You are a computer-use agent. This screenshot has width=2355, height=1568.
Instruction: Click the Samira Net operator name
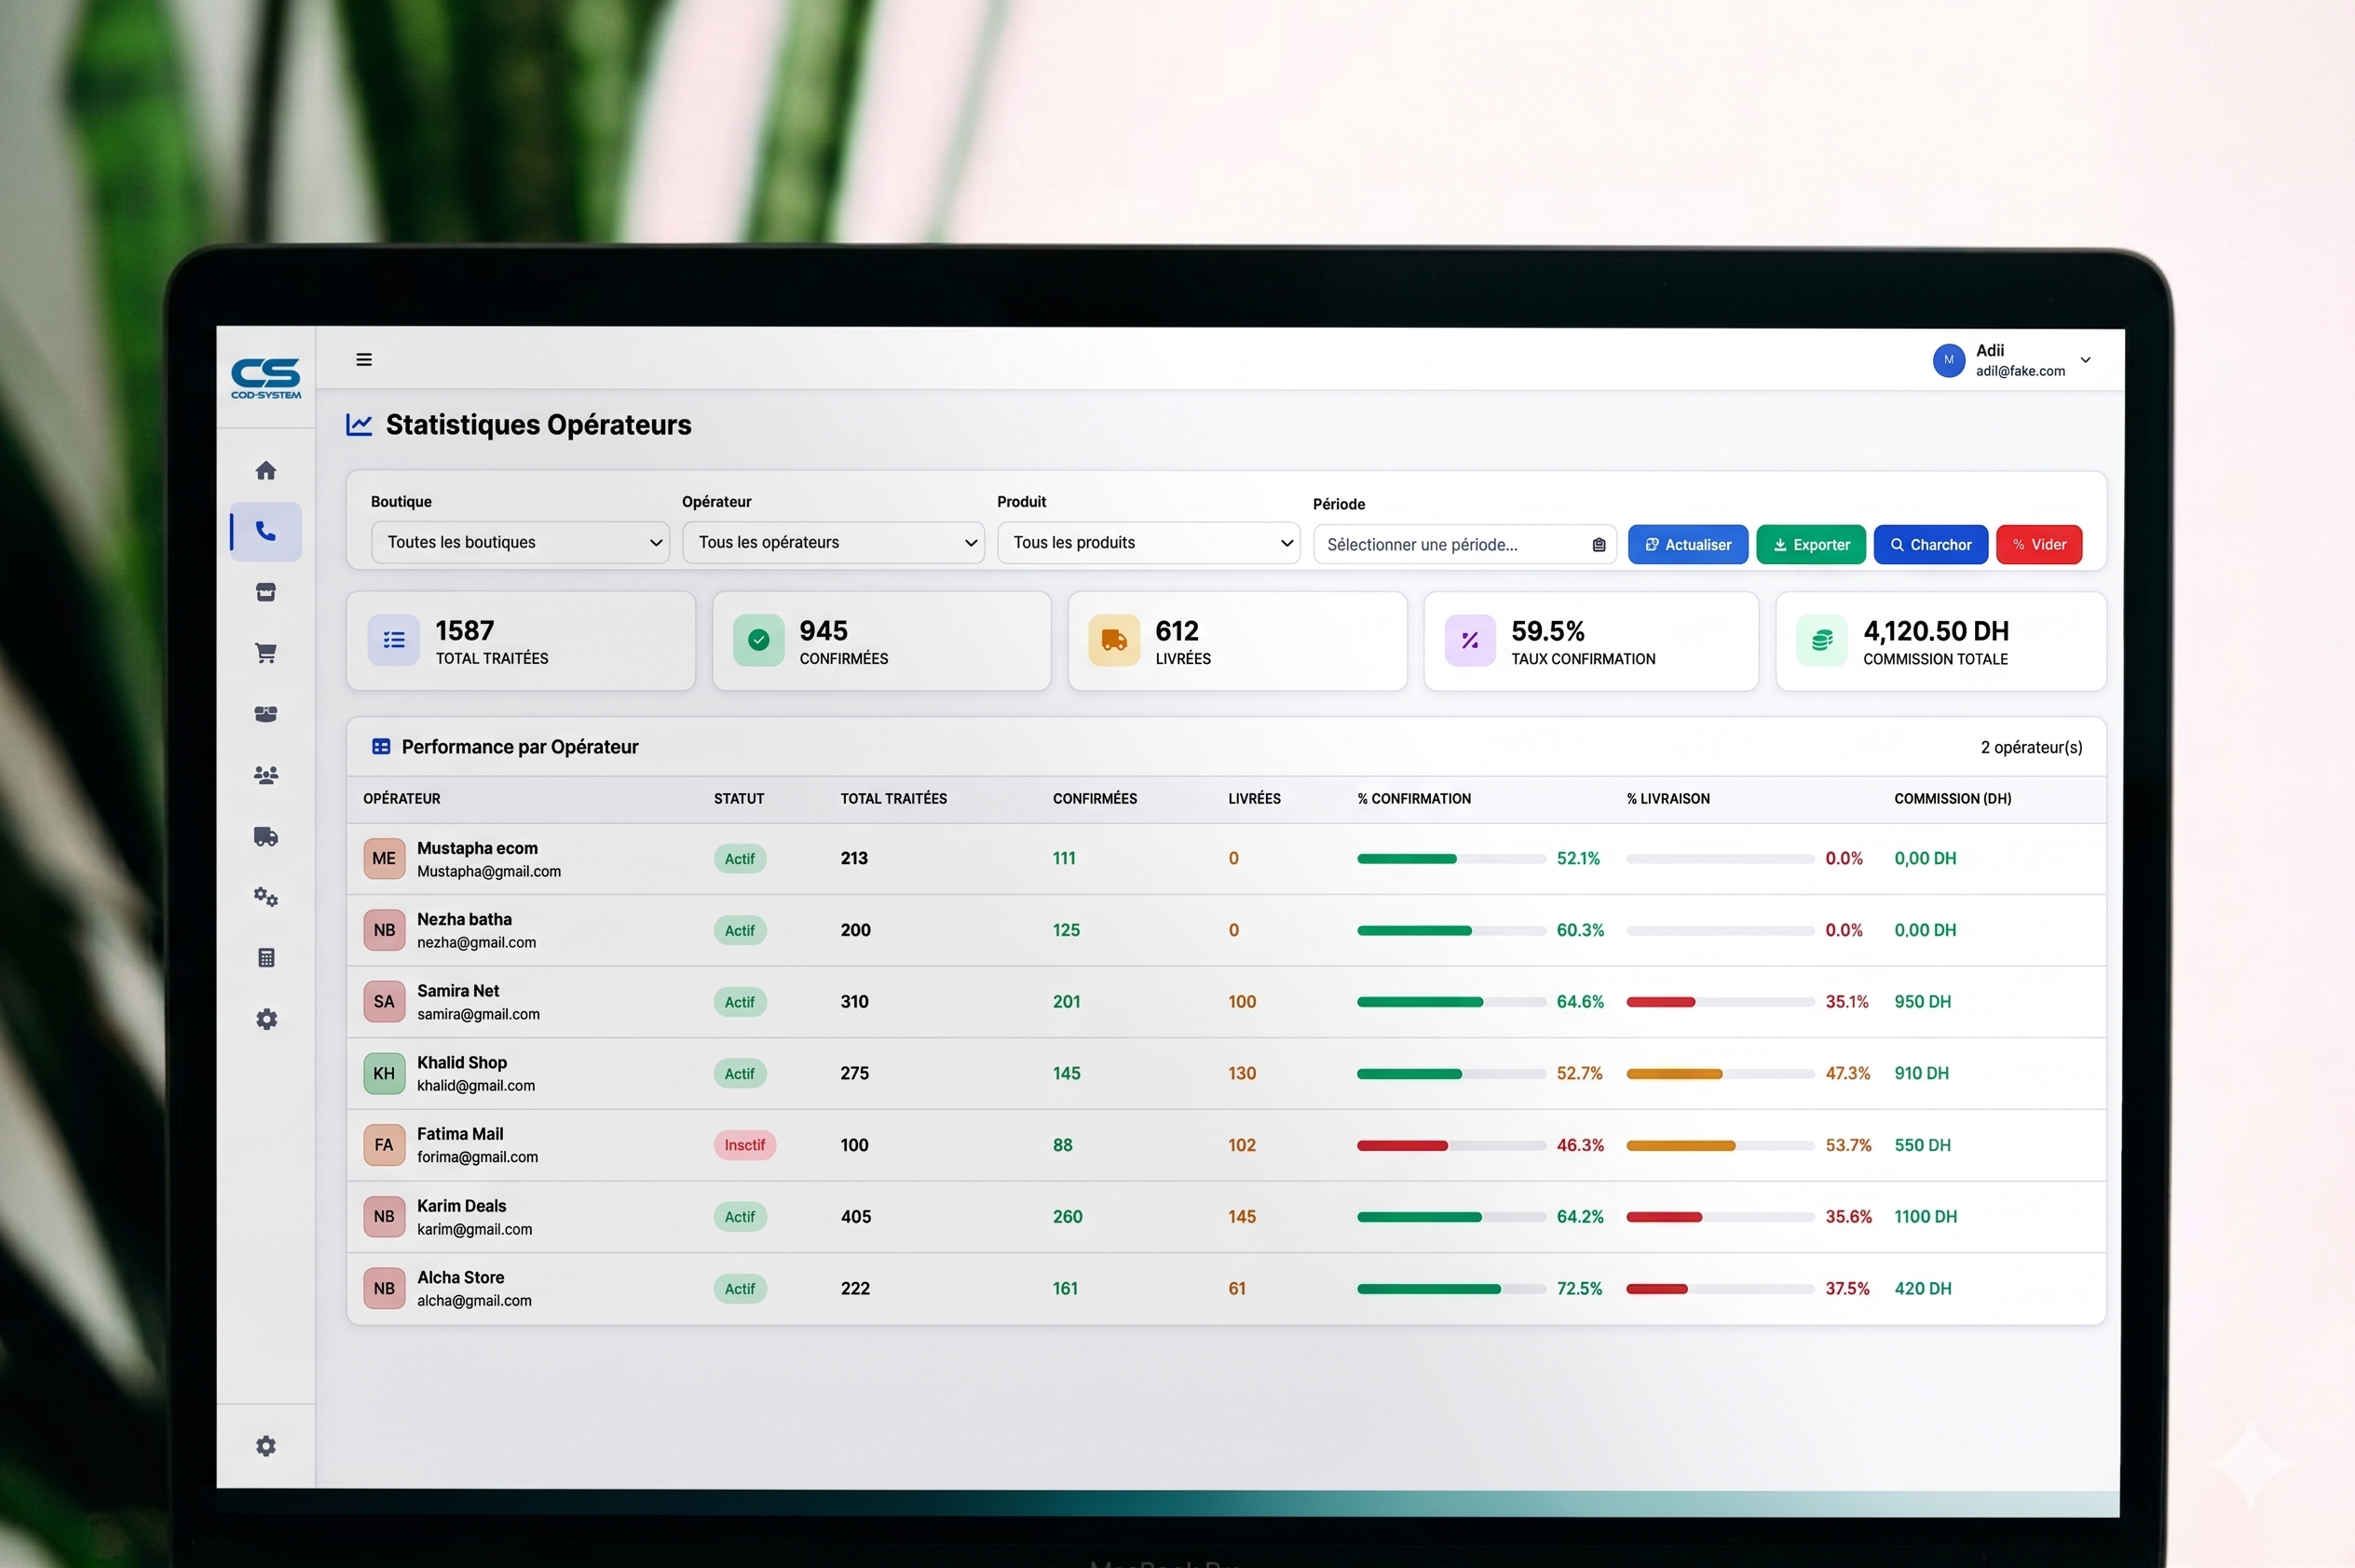tap(458, 991)
